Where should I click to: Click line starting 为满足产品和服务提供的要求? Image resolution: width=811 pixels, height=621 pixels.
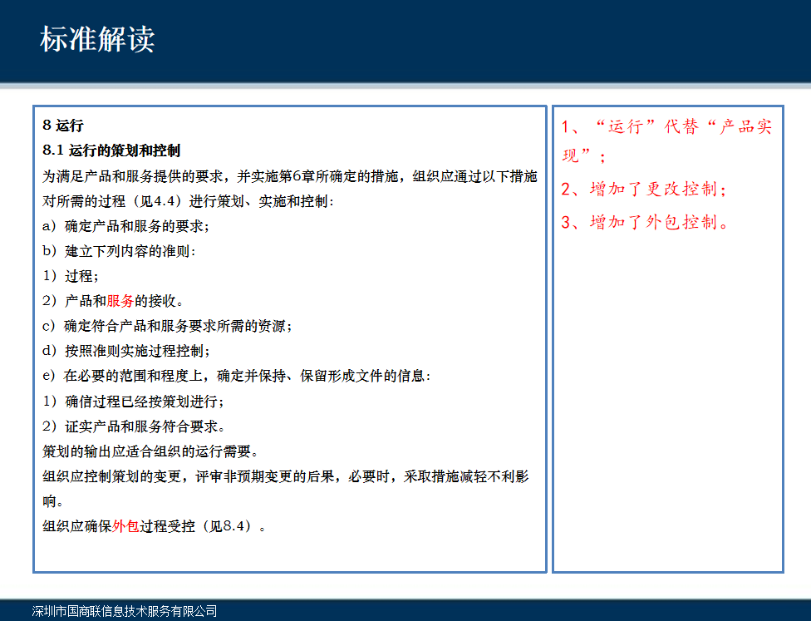pos(290,176)
